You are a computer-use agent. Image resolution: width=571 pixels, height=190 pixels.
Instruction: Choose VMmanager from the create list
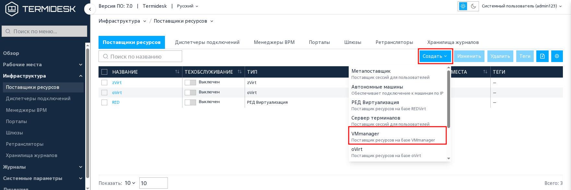tap(398, 136)
